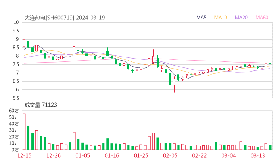
Task: Click the 0万 volume axis label
Action: click(x=15, y=150)
